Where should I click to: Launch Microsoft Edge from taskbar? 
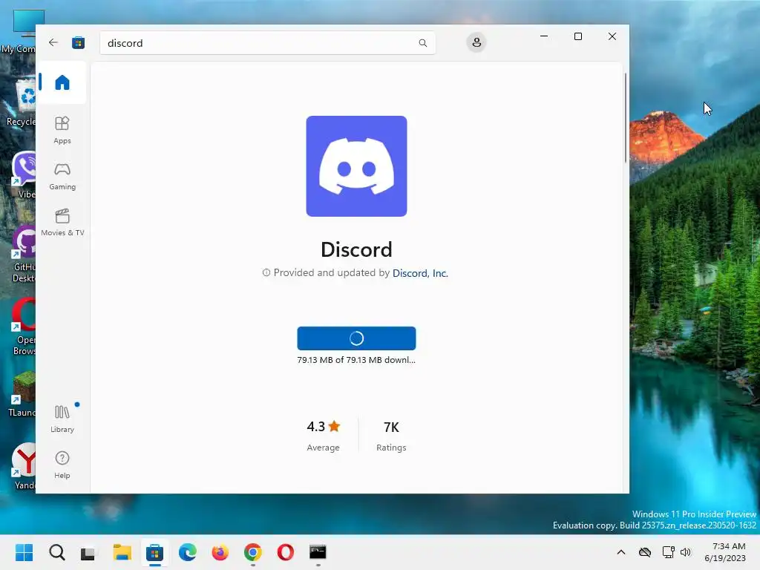188,552
